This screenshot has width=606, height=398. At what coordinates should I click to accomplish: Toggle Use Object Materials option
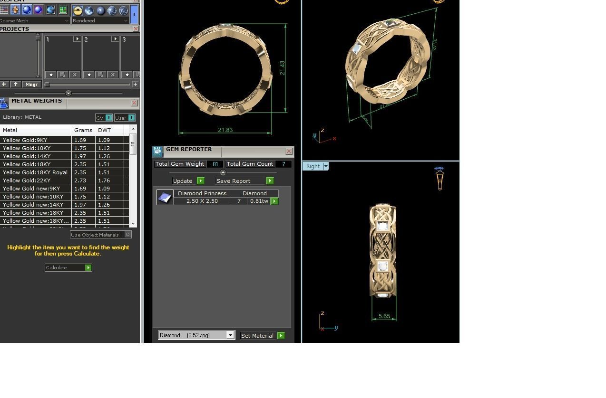[100, 235]
